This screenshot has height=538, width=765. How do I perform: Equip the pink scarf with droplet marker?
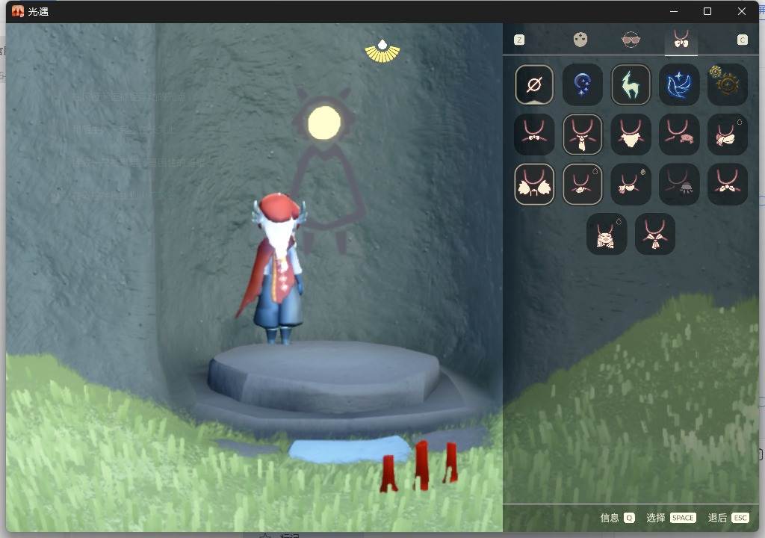(728, 134)
